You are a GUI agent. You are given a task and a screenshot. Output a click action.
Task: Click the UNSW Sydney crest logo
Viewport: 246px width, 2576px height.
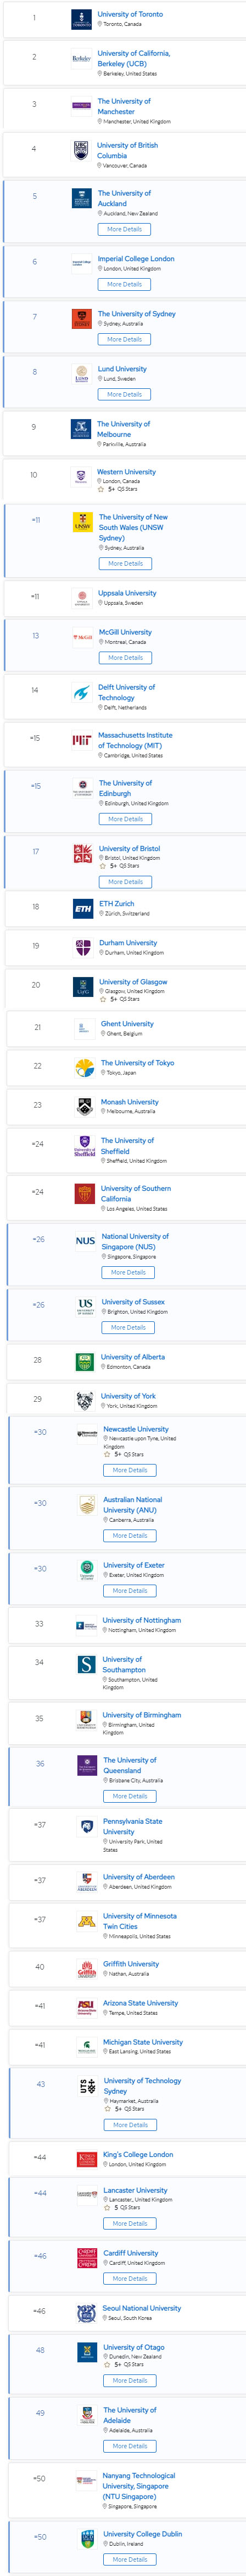83,522
